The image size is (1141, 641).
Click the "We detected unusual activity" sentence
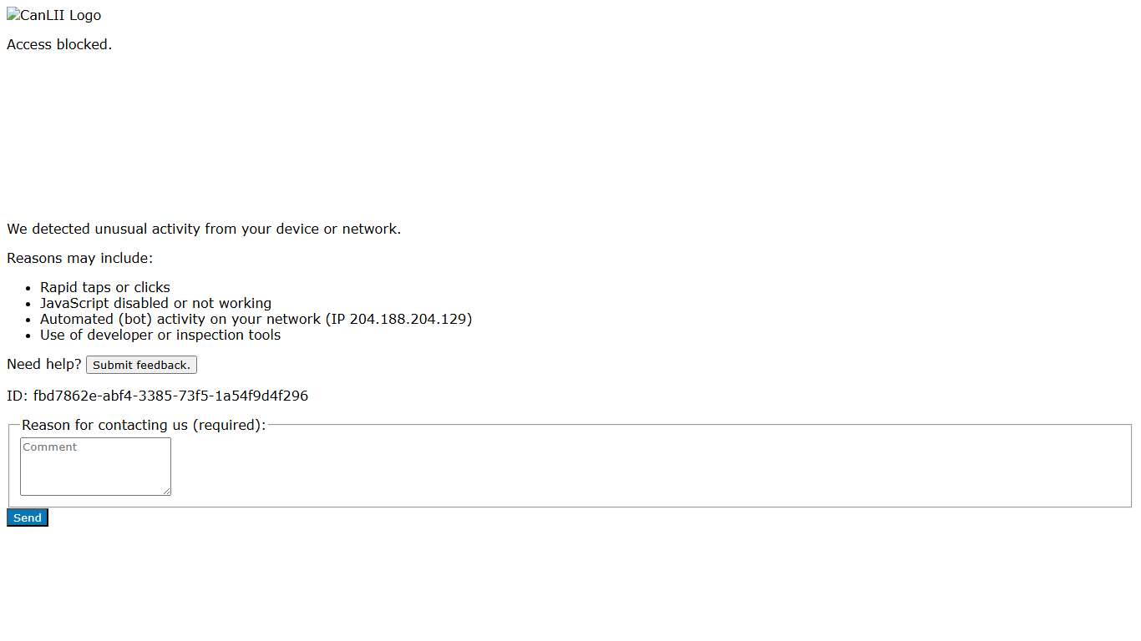[204, 230]
